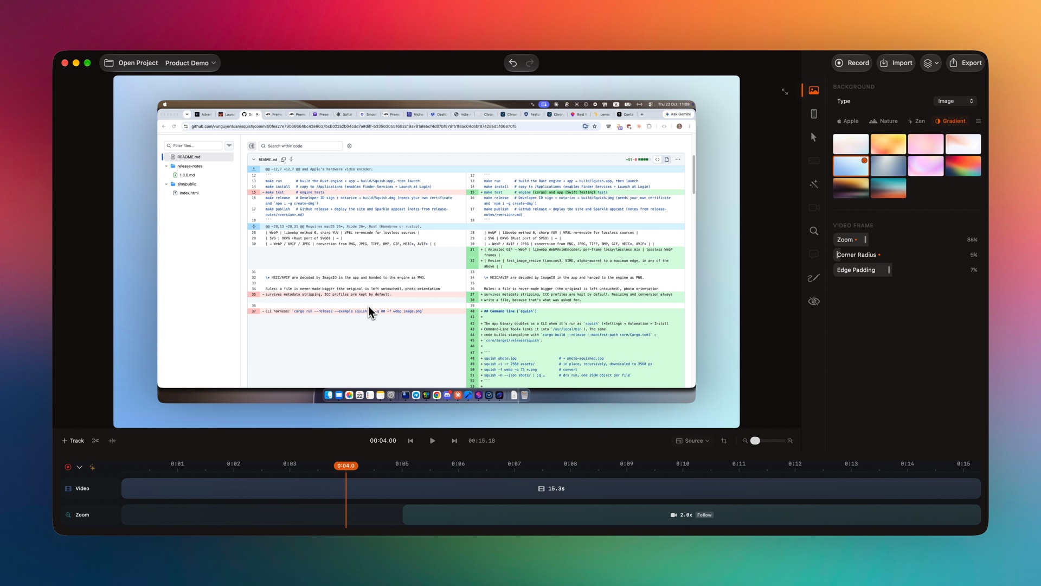Viewport: 1041px width, 586px height.
Task: Click the timeline zoom-in magnifier icon
Action: click(790, 441)
